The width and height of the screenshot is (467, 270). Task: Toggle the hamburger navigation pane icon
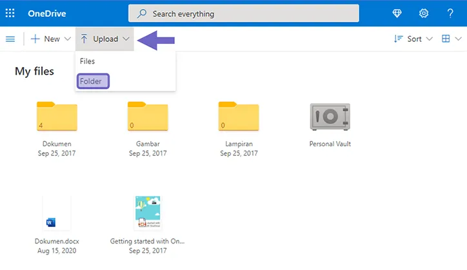(10, 39)
